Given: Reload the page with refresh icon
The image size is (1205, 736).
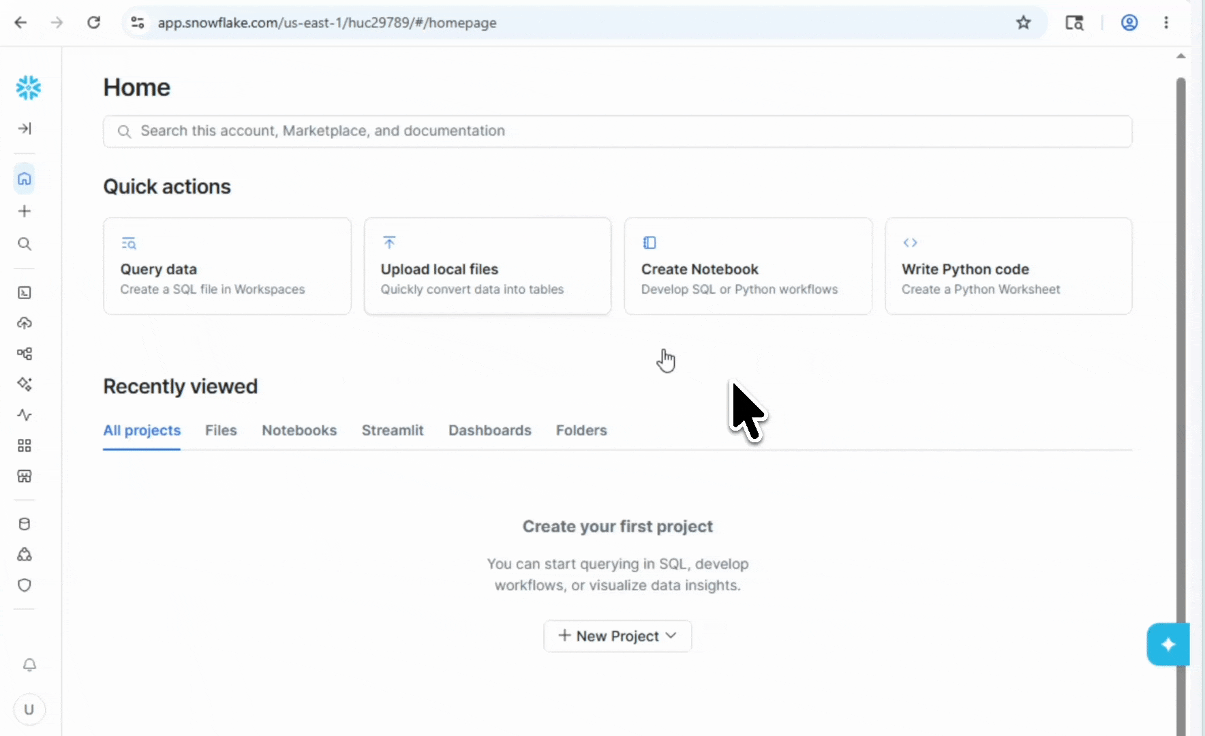Looking at the screenshot, I should (94, 22).
